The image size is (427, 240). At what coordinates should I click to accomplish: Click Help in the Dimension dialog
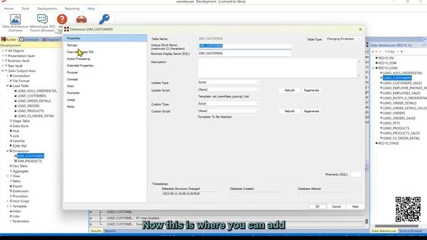tap(355, 207)
